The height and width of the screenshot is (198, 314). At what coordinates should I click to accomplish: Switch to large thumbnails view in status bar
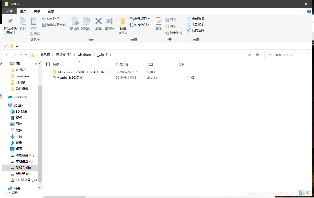pos(308,193)
